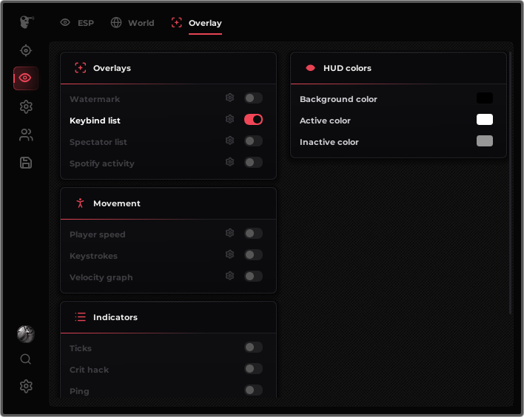Open Velocity graph settings gear
Viewport: 524px width, 417px height.
[x=229, y=276]
